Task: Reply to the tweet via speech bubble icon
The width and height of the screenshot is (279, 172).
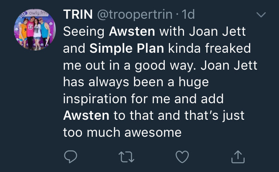Action: (71, 157)
